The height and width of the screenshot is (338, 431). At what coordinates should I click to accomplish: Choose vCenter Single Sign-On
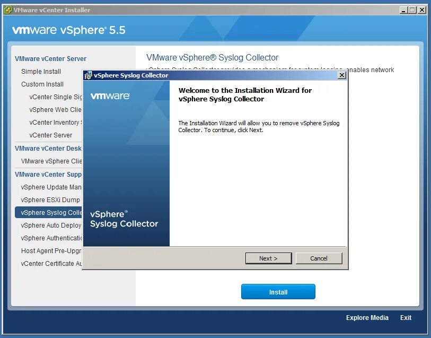click(x=56, y=97)
